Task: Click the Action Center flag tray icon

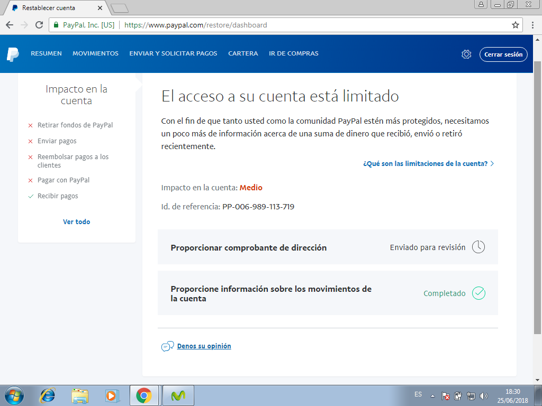Action: [x=445, y=396]
